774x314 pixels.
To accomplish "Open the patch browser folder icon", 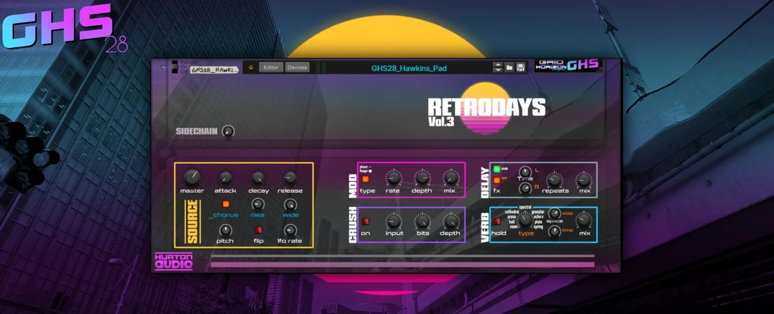I will (x=509, y=68).
